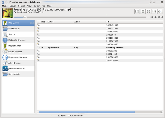The image size is (165, 118).
Task: Skip to the next track
Action: coord(154,11)
